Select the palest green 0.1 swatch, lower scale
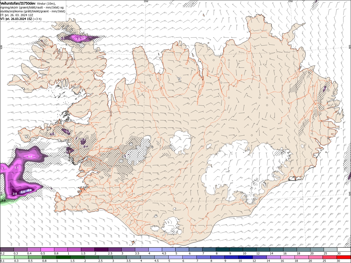Viewport: 351px width, 263px height. pos(7,257)
